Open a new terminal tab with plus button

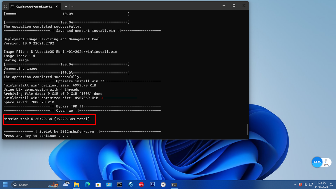[66, 6]
